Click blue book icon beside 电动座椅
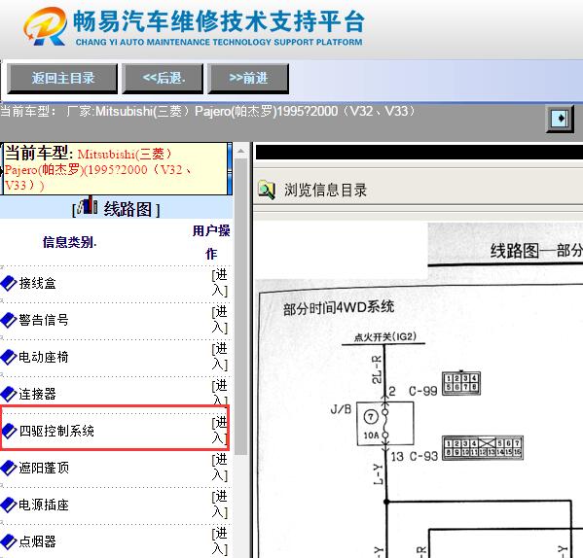Image resolution: width=583 pixels, height=558 pixels. (x=9, y=357)
